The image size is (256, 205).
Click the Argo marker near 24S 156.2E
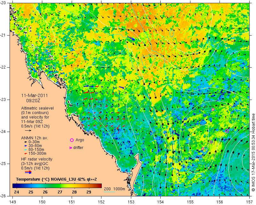(x=227, y=131)
